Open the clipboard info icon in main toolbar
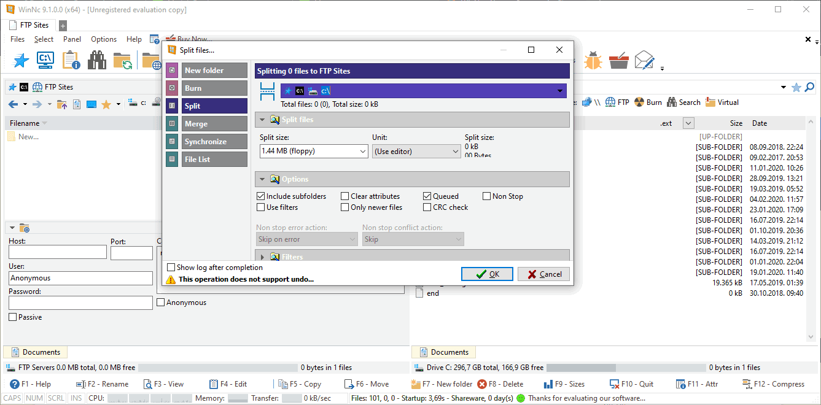This screenshot has height=405, width=821. tap(71, 60)
